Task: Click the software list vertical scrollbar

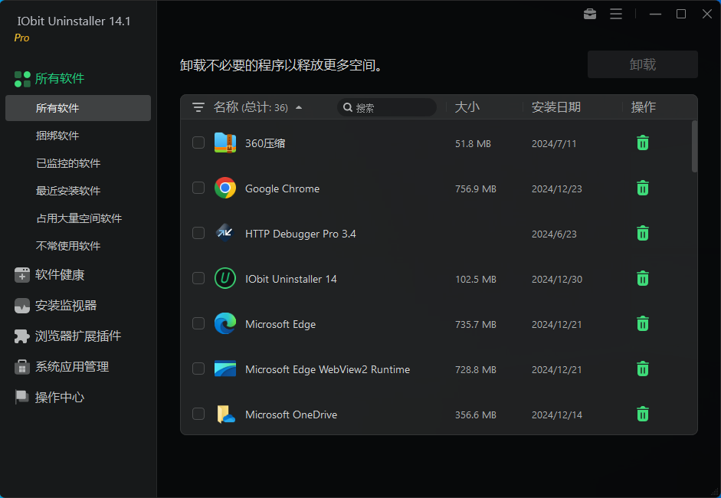Action: pos(694,146)
